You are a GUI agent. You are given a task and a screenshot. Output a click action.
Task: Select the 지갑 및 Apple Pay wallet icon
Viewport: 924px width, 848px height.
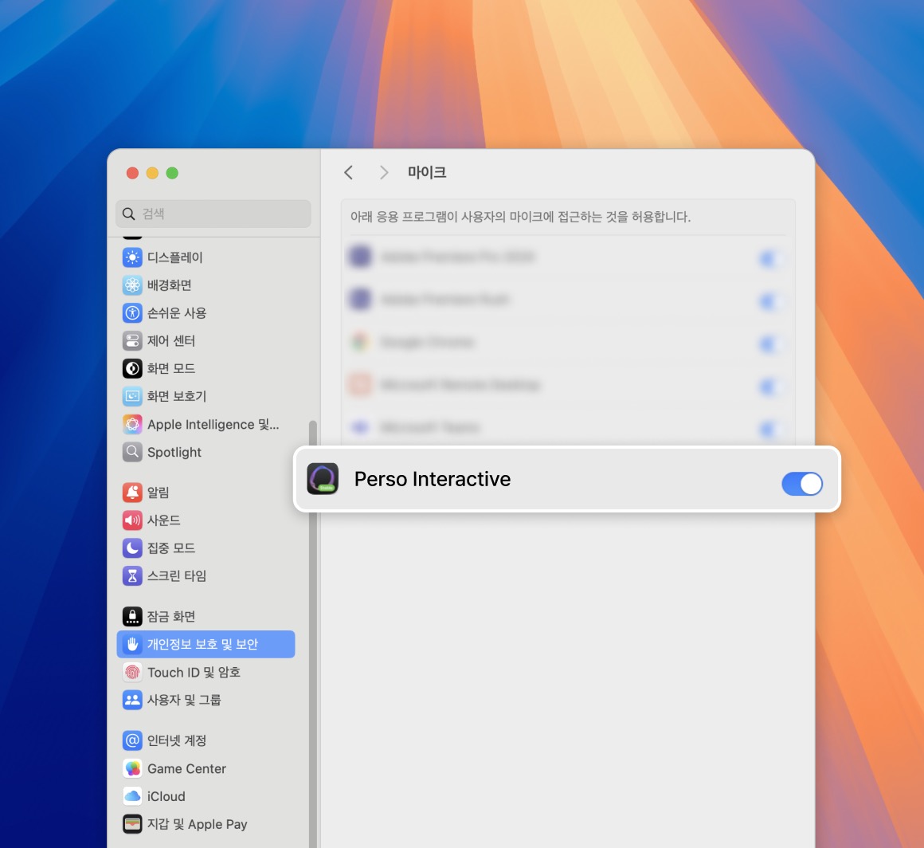pyautogui.click(x=132, y=824)
